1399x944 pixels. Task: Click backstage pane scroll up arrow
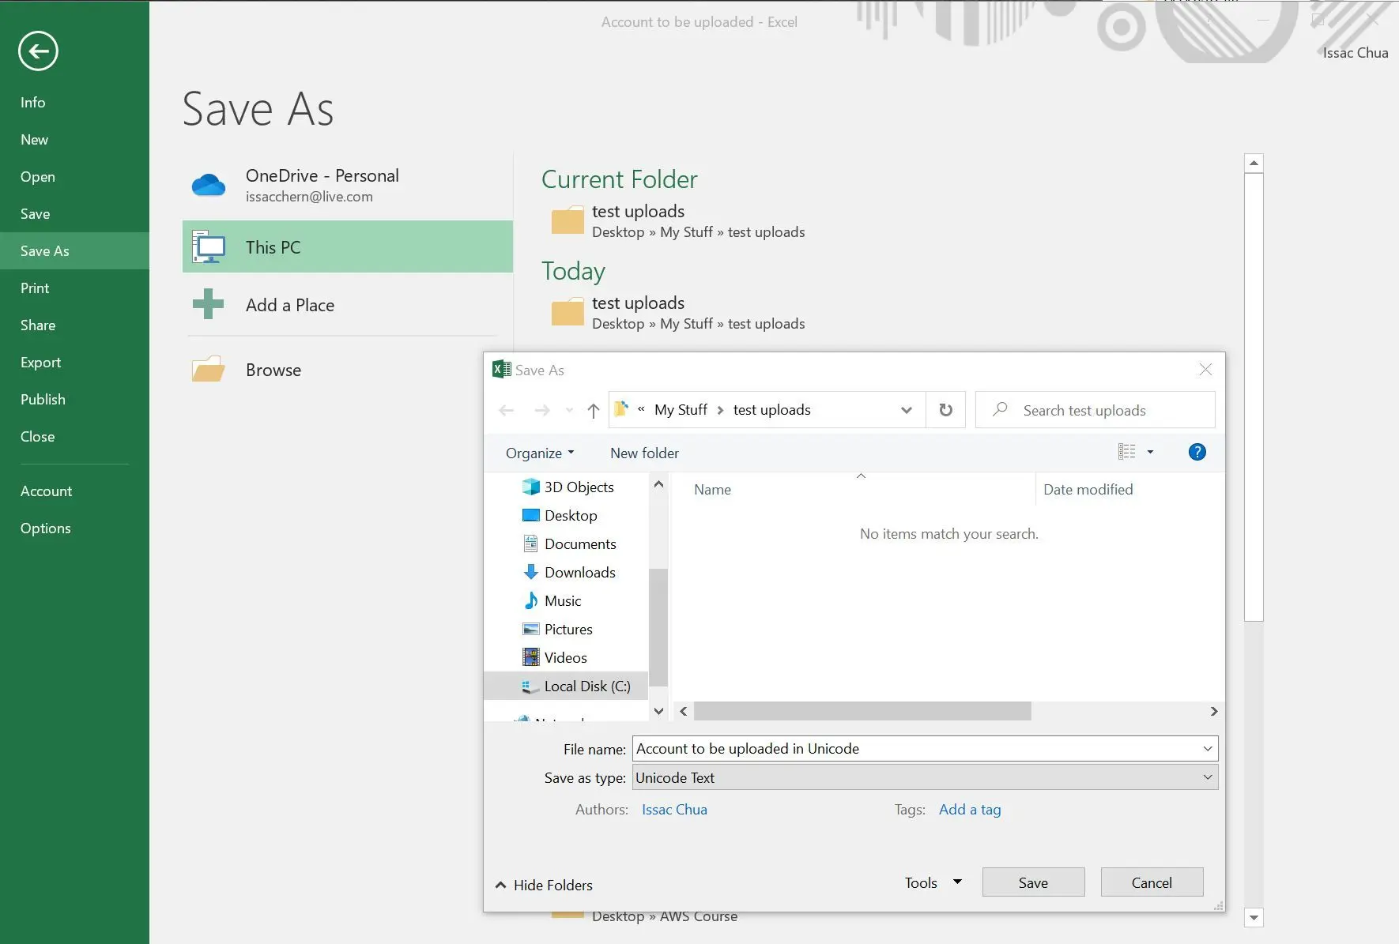[x=1254, y=164]
